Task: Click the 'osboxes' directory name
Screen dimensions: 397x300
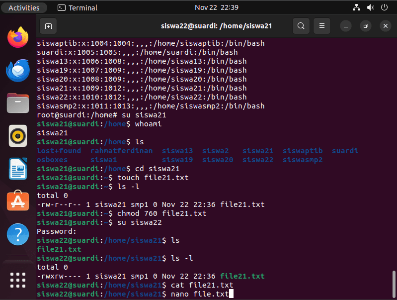Action: click(52, 160)
